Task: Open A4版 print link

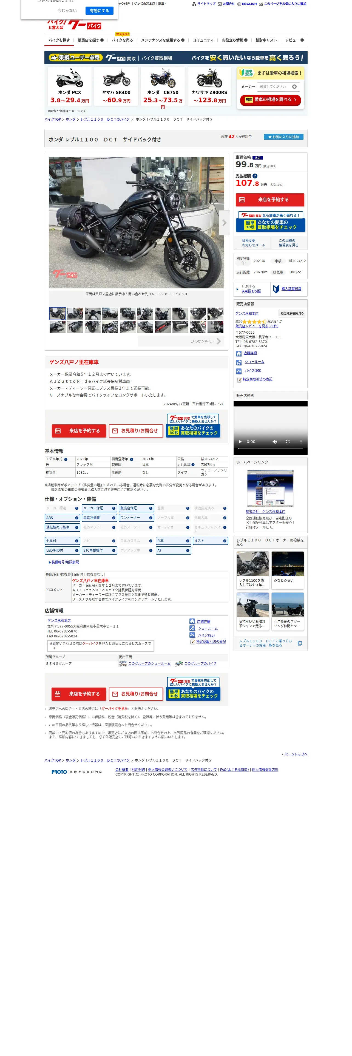Action: [246, 291]
